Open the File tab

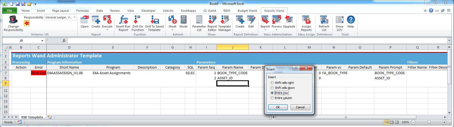pos(10,11)
